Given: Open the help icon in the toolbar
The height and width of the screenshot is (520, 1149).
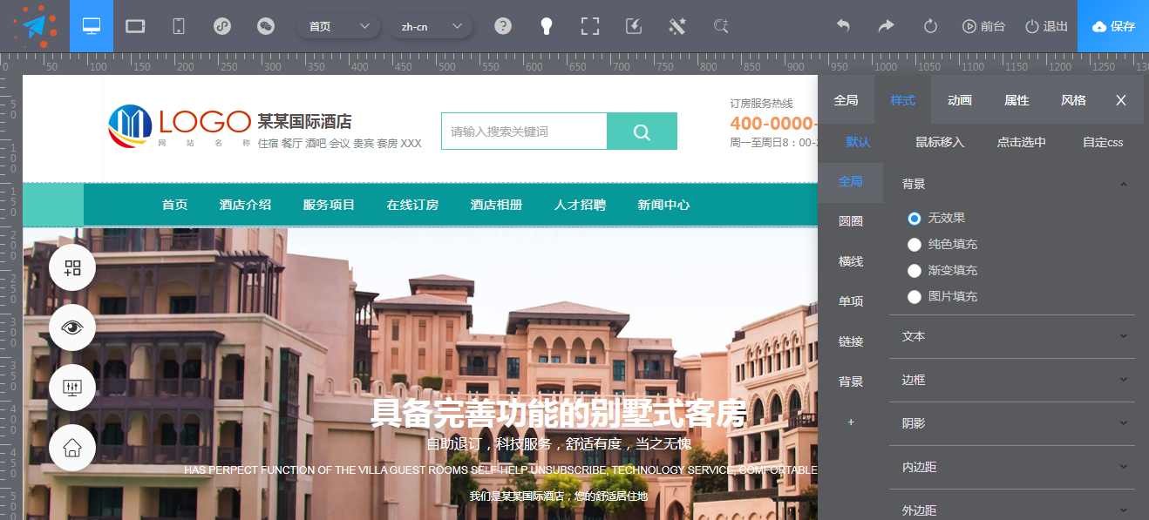Looking at the screenshot, I should click(x=503, y=25).
